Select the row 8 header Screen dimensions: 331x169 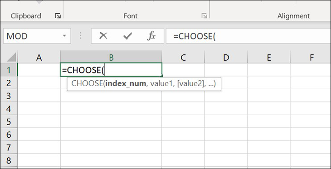coord(9,160)
